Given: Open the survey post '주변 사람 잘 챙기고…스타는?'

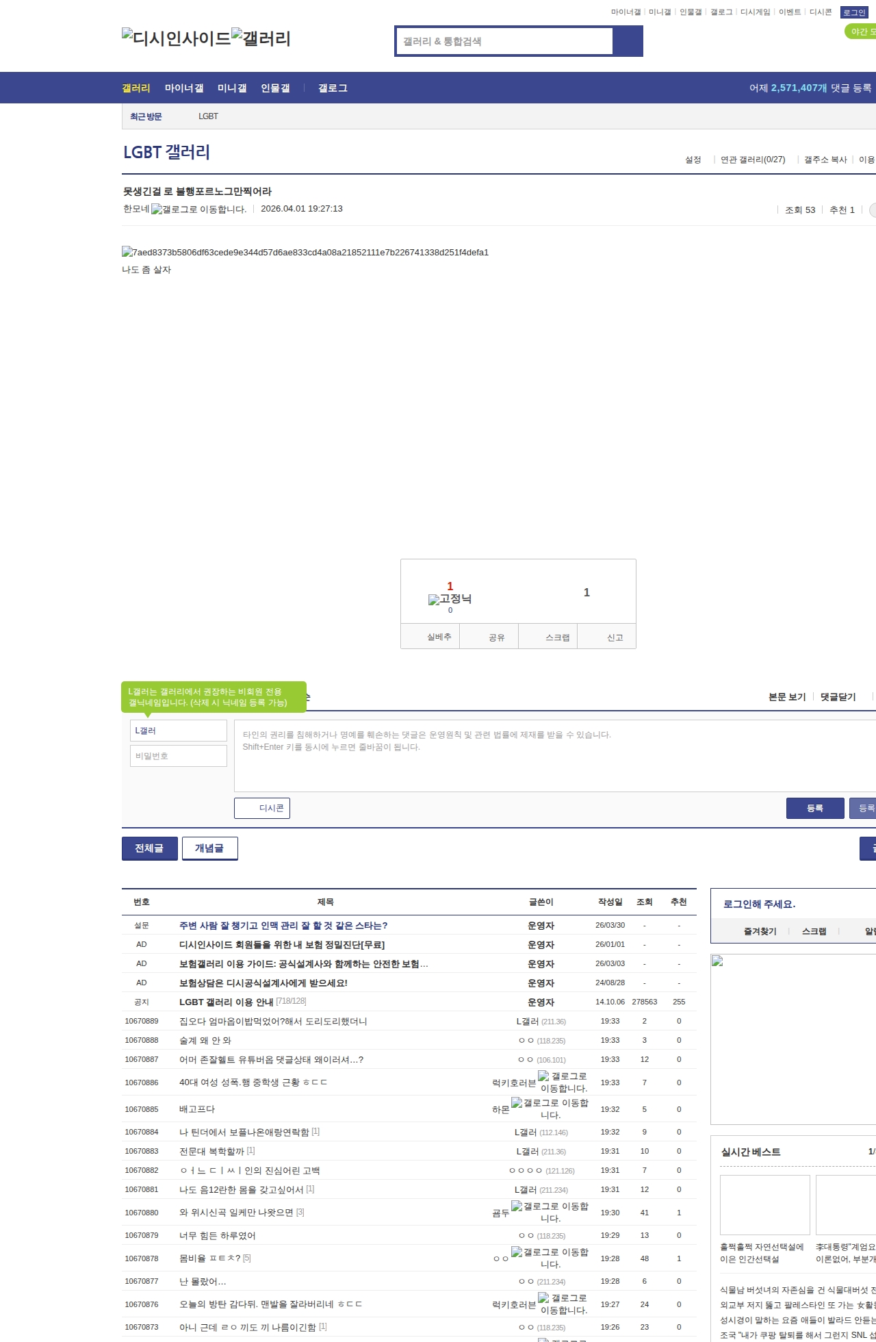Looking at the screenshot, I should click(x=283, y=925).
